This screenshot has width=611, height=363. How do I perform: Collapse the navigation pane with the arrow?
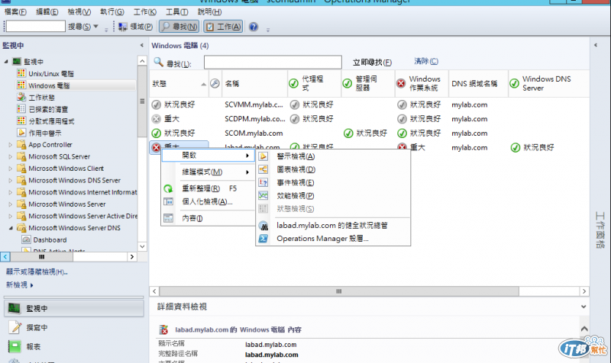coord(142,46)
